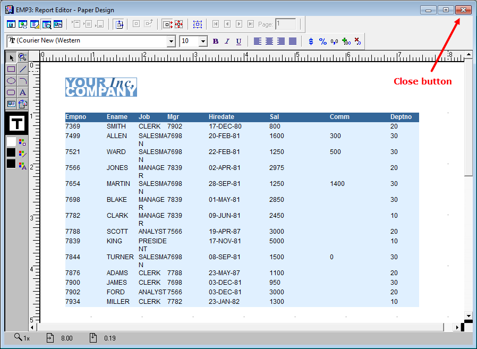The width and height of the screenshot is (477, 349).
Task: Open the Text Color palette
Action: click(22, 166)
